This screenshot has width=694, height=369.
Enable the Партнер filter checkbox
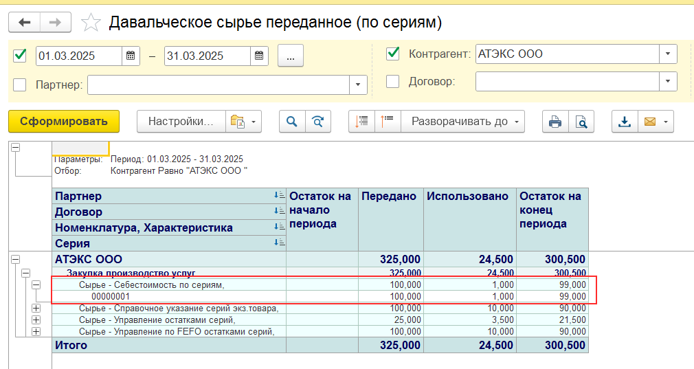[x=20, y=85]
